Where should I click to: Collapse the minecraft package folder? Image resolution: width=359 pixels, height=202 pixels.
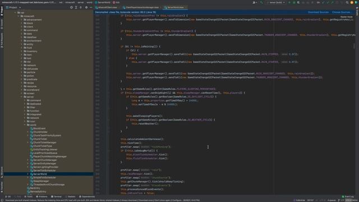pos(19,16)
